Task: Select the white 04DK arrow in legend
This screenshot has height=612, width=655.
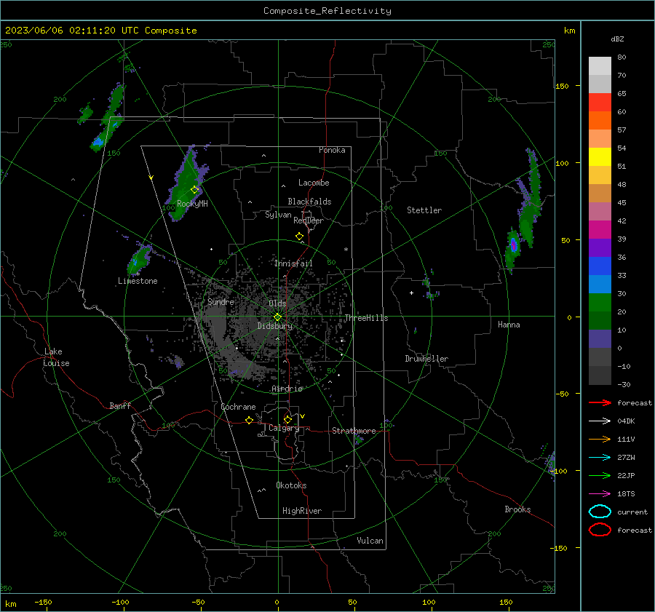Action: pos(600,421)
